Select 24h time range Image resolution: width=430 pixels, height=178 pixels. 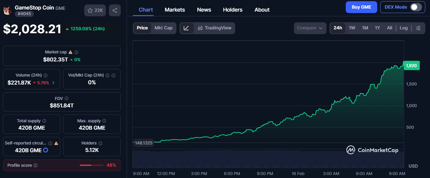(x=338, y=28)
